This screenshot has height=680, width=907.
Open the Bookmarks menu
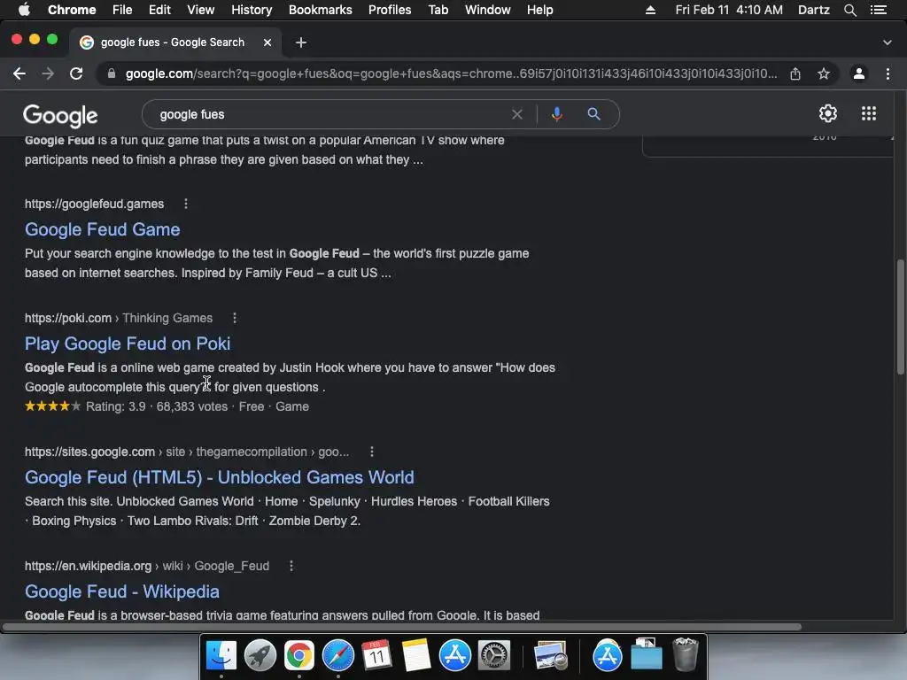tap(321, 10)
